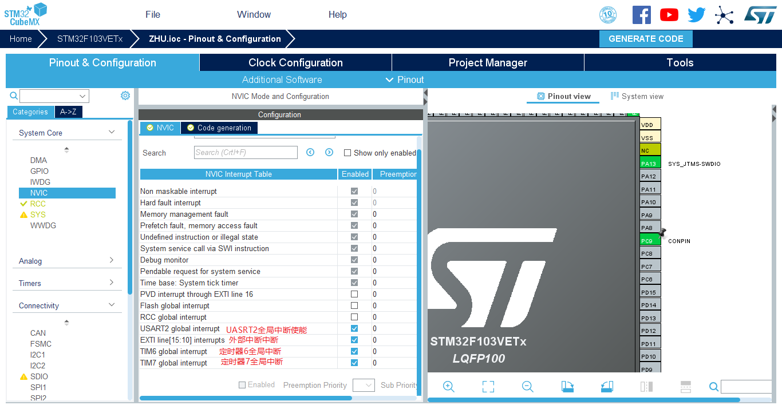Image resolution: width=782 pixels, height=409 pixels.
Task: Rotate the chip clockwise
Action: [567, 387]
